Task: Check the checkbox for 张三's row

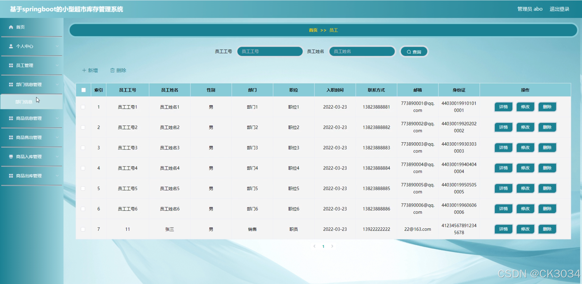Action: coord(83,229)
